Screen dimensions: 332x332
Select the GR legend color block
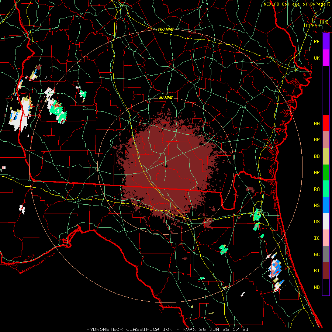pos(326,139)
